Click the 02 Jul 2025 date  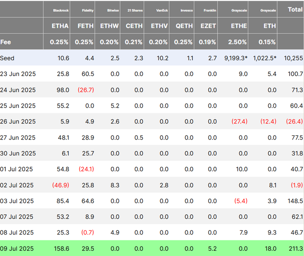coord(17,185)
